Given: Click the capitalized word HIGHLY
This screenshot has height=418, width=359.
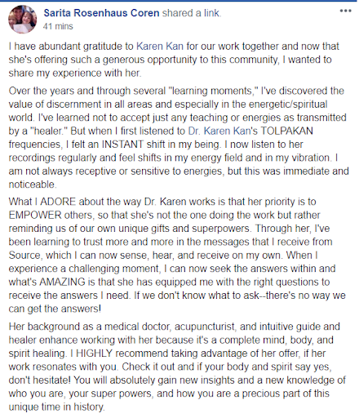Looking at the screenshot, I should click(x=94, y=354).
